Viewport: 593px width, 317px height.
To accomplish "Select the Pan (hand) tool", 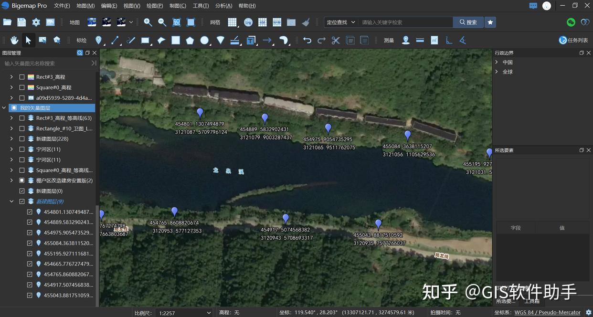I will pos(15,40).
